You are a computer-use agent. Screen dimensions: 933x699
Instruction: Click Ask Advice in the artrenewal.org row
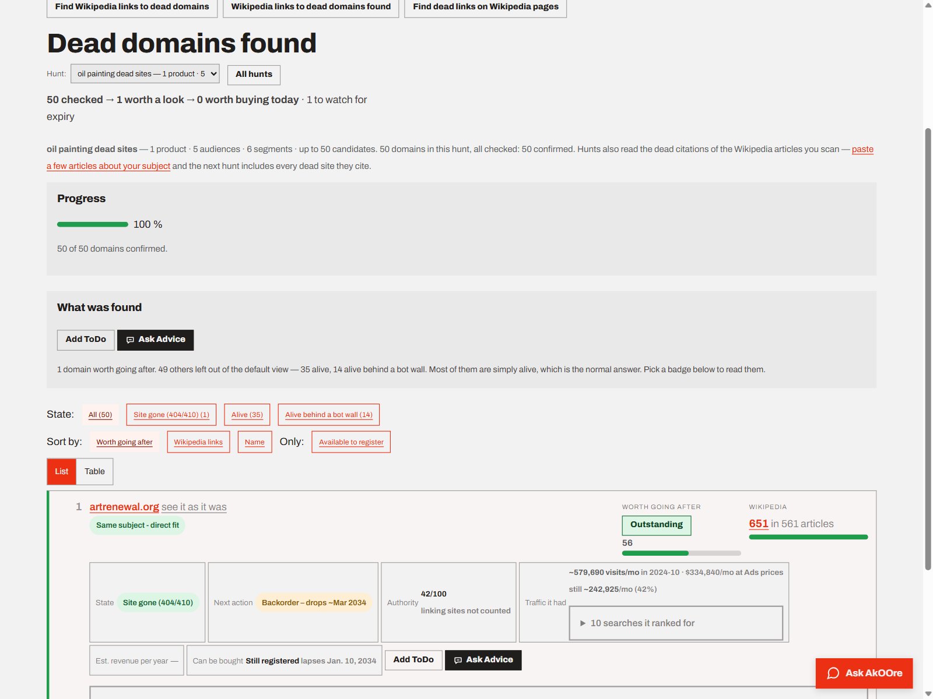483,660
